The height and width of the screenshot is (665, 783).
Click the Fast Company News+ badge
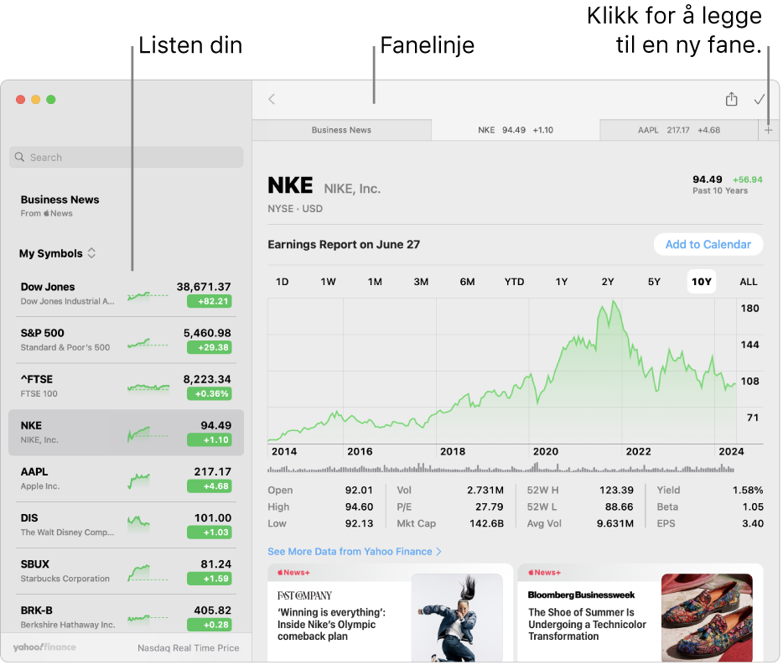(293, 573)
